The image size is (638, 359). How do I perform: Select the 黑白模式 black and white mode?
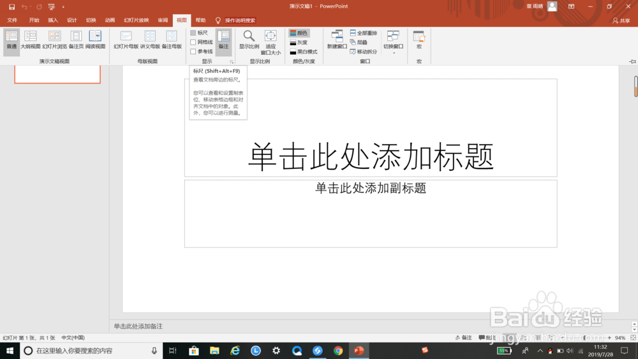click(x=304, y=52)
